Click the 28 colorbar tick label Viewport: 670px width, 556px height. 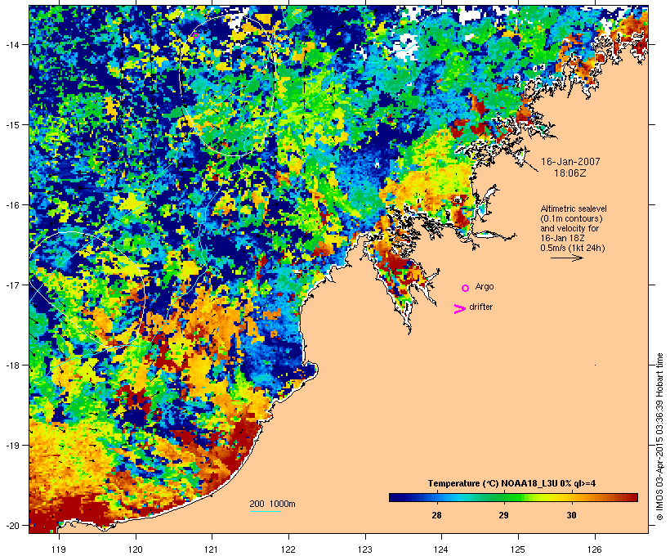(x=436, y=515)
